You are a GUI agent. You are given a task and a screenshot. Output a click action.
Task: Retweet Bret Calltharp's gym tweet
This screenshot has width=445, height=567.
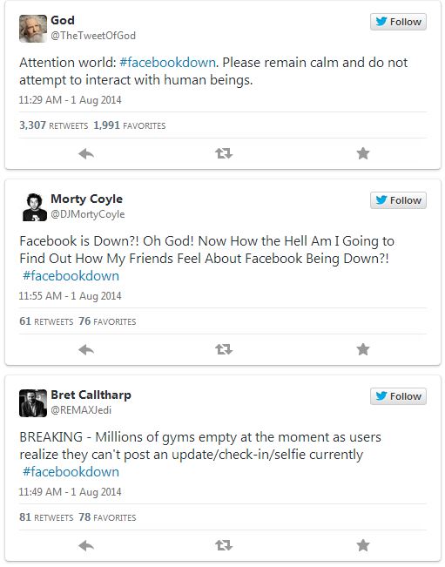pyautogui.click(x=224, y=545)
